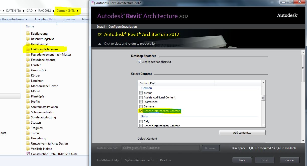Enable the Austria content pack checkbox
Image resolution: width=307 pixels, height=166 pixels.
click(x=141, y=93)
